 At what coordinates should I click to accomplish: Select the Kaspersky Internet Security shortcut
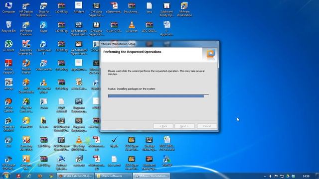[26, 48]
